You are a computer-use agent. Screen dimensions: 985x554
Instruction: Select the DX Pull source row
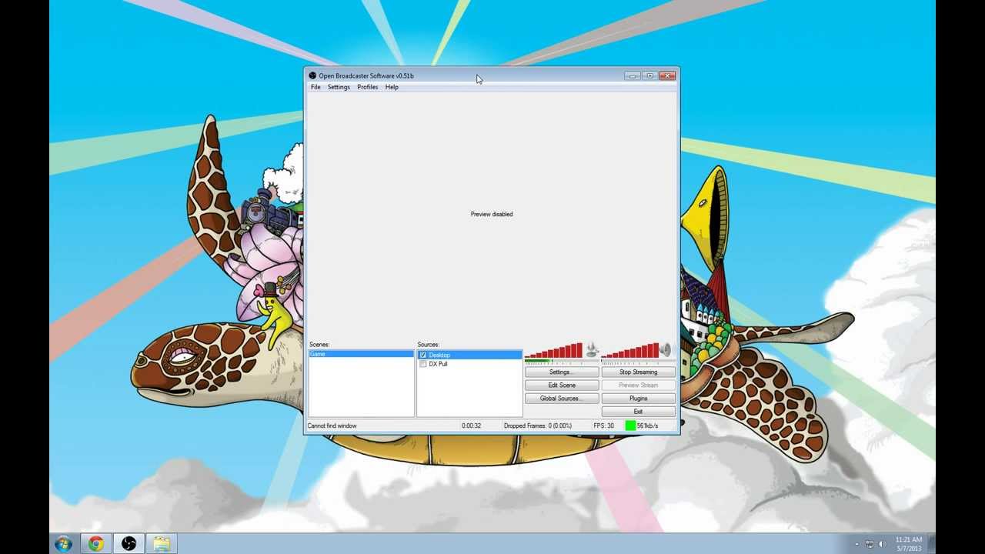(469, 364)
